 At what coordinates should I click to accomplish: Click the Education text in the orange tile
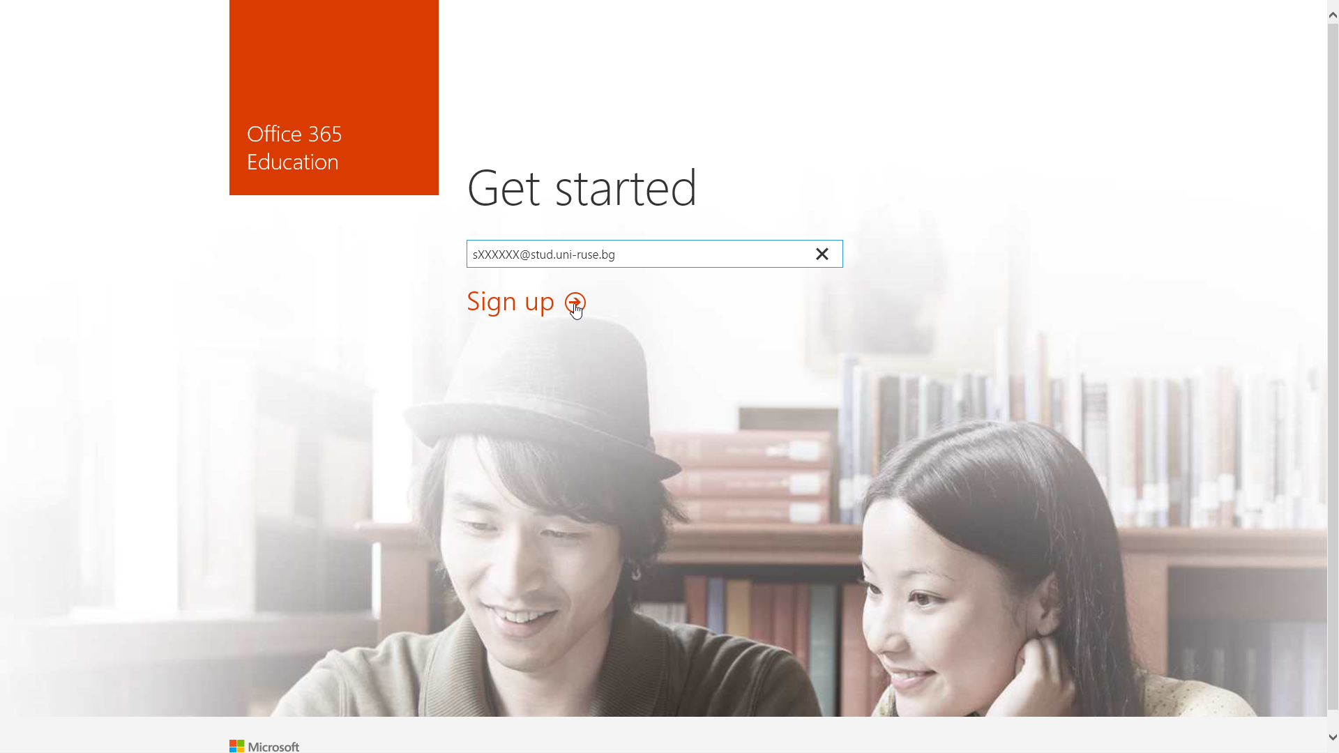(x=293, y=162)
